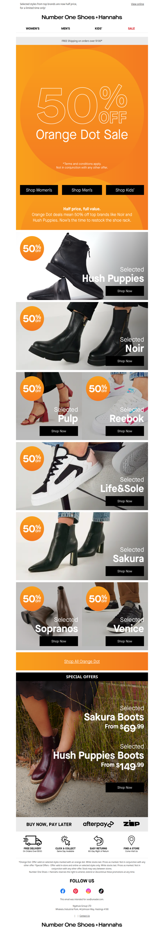Click the Sakura green boots image
164x930 pixels.
click(x=82, y=546)
